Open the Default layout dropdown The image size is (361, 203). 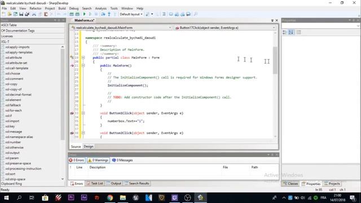point(131,14)
